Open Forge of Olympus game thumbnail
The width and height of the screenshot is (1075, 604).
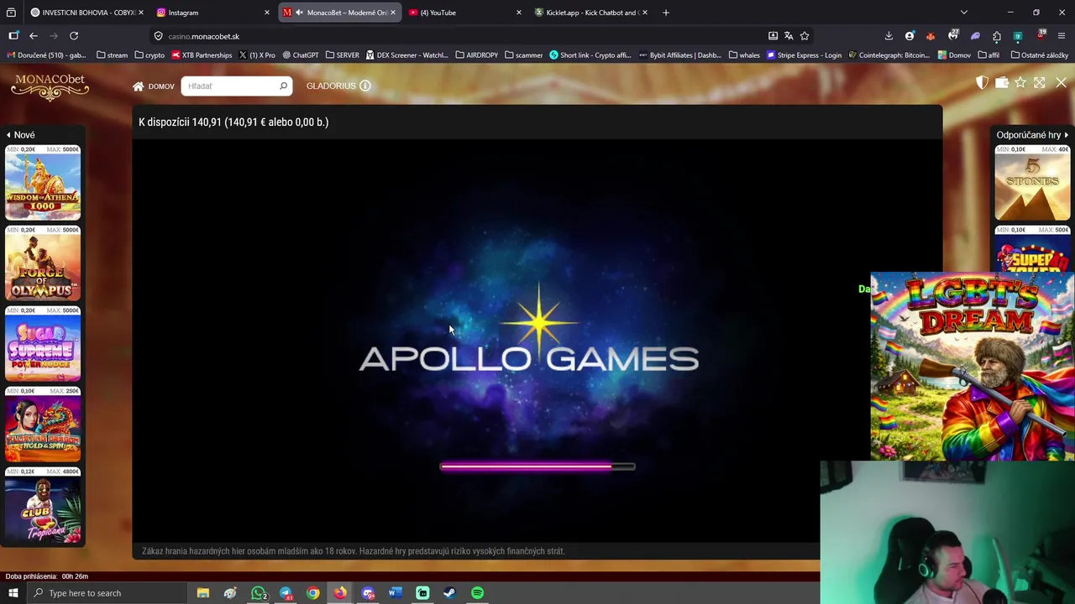43,263
